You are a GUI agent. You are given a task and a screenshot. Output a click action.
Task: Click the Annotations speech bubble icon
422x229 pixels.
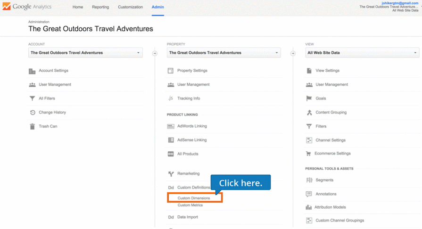[309, 194]
